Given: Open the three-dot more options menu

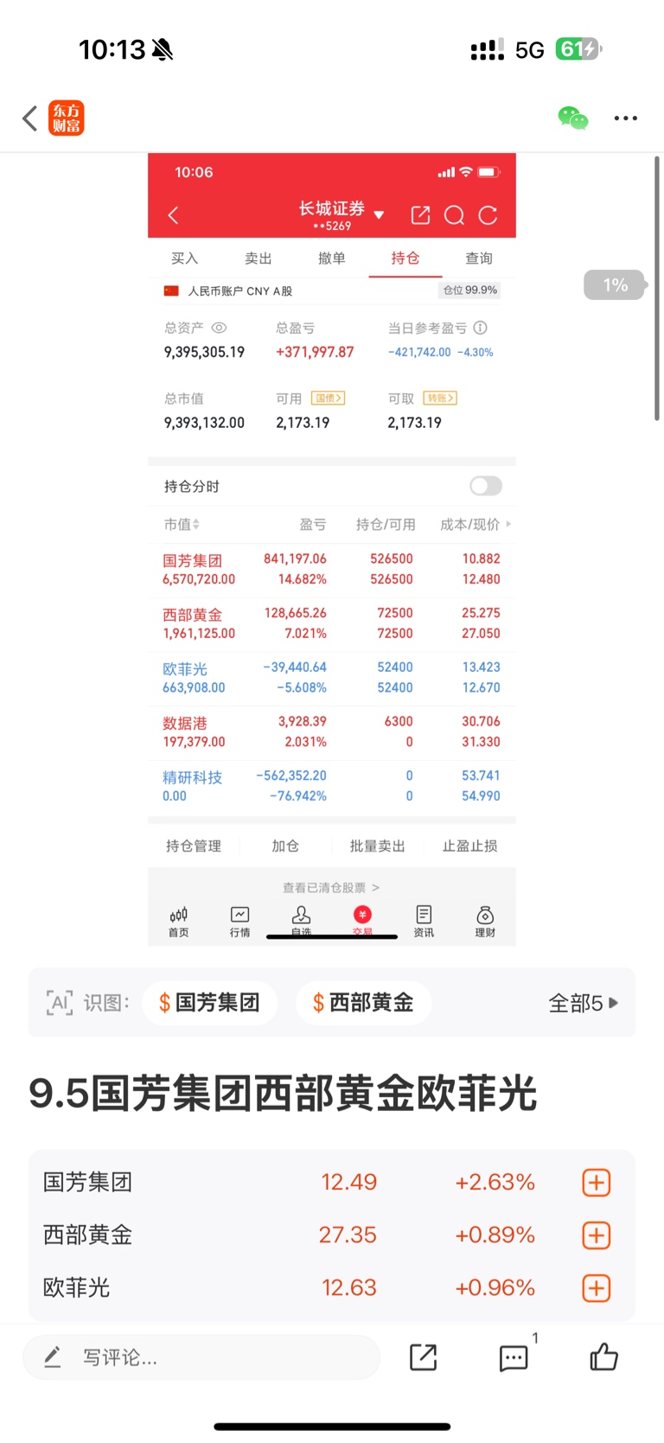Looking at the screenshot, I should click(625, 118).
